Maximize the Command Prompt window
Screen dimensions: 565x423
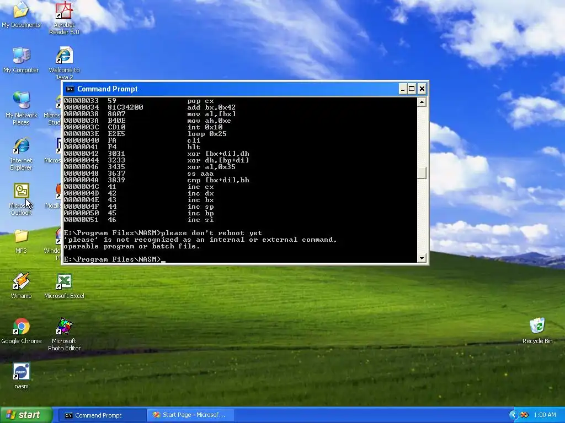(412, 89)
